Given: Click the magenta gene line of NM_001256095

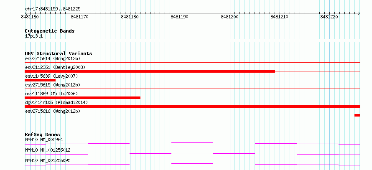Looking at the screenshot, I should pyautogui.click(x=192, y=164).
